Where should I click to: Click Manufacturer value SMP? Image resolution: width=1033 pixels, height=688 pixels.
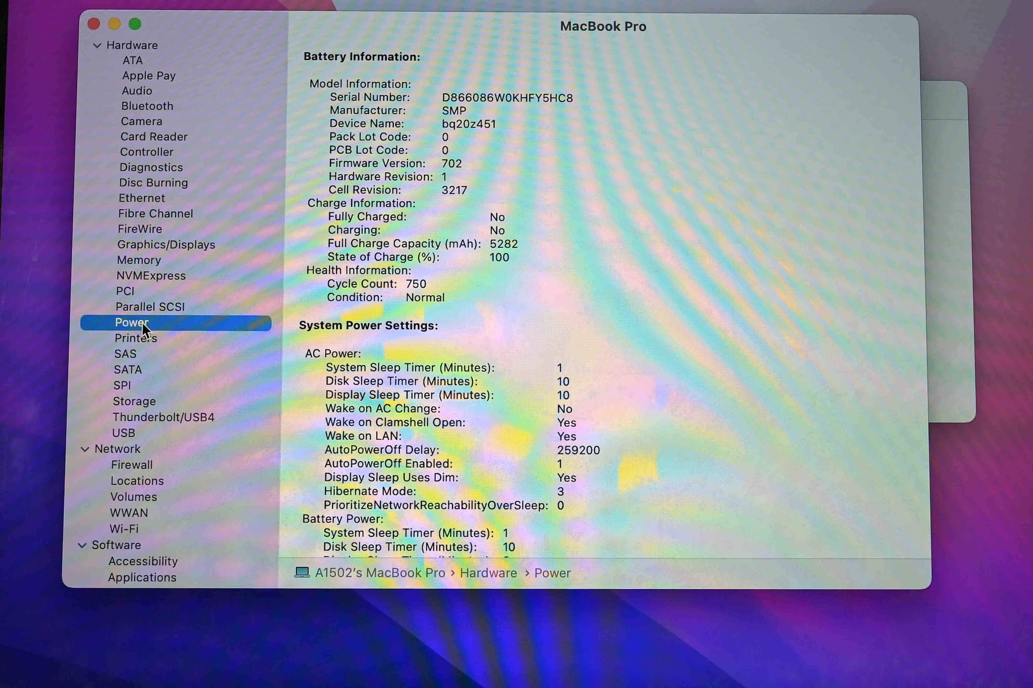point(454,111)
